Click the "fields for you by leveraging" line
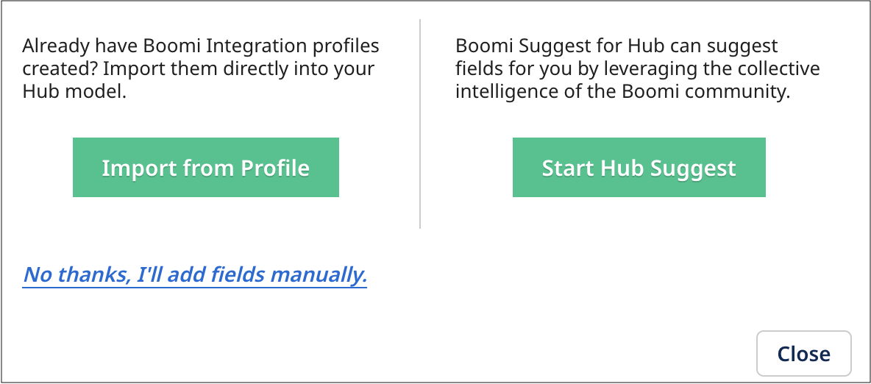 point(637,70)
